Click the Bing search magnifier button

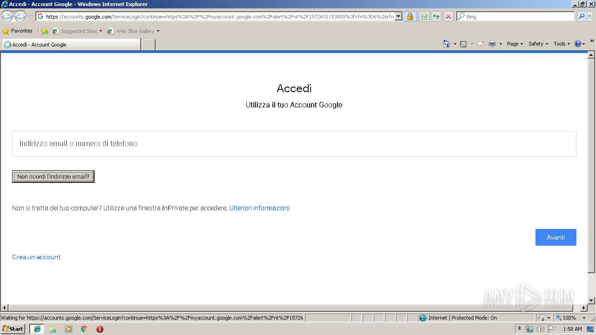581,16
